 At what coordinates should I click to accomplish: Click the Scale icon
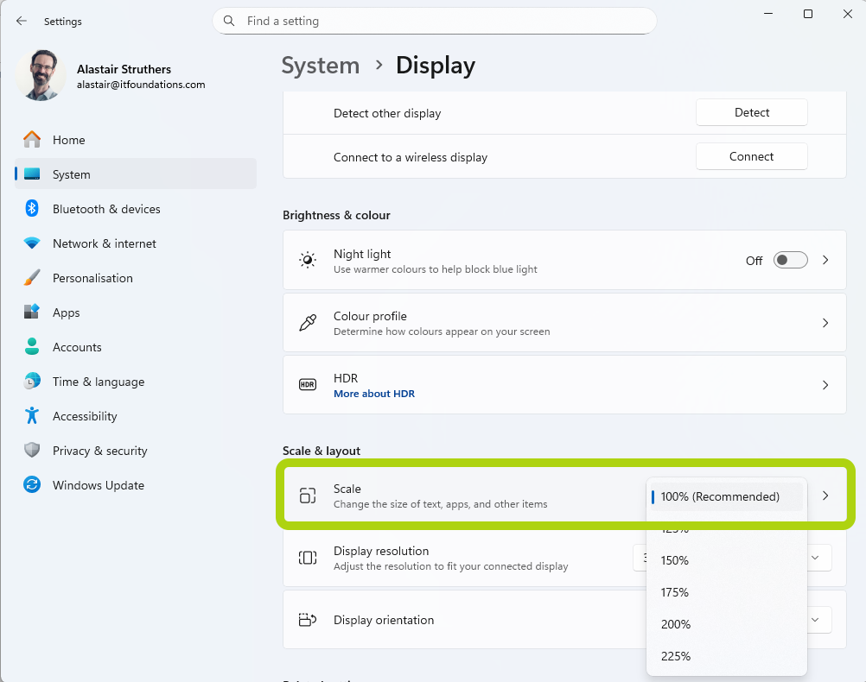click(x=308, y=496)
